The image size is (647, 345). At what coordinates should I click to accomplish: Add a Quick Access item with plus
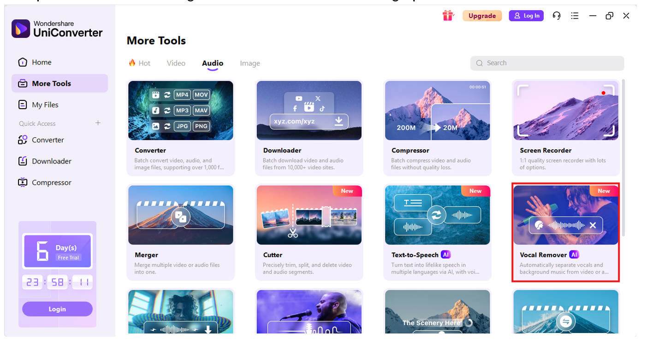[98, 123]
